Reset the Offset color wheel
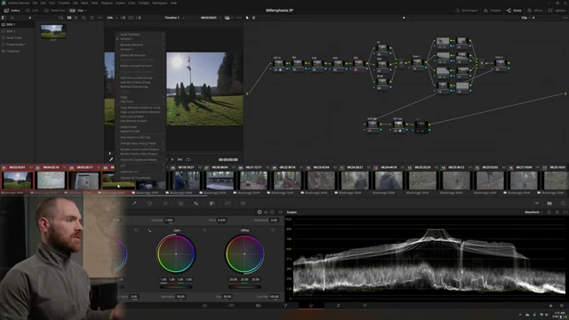This screenshot has width=569, height=320. 273,230
